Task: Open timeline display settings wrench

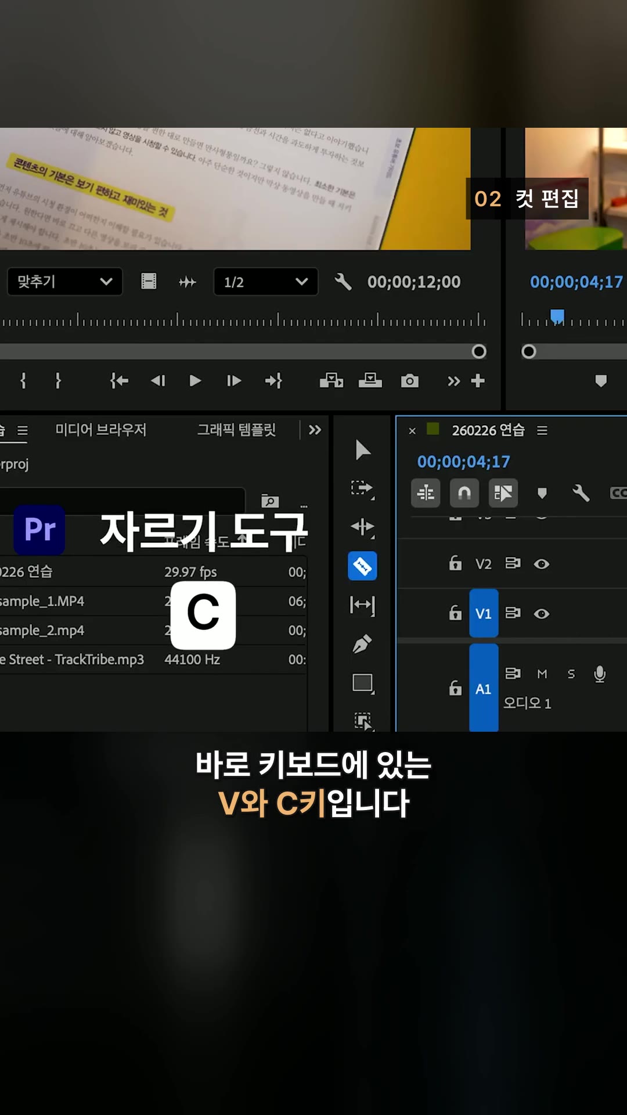Action: point(581,493)
